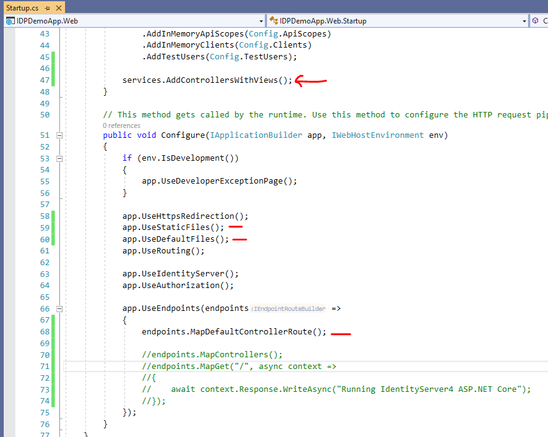Click the IWebHostEnvironment type name
This screenshot has height=437, width=548.
(378, 135)
